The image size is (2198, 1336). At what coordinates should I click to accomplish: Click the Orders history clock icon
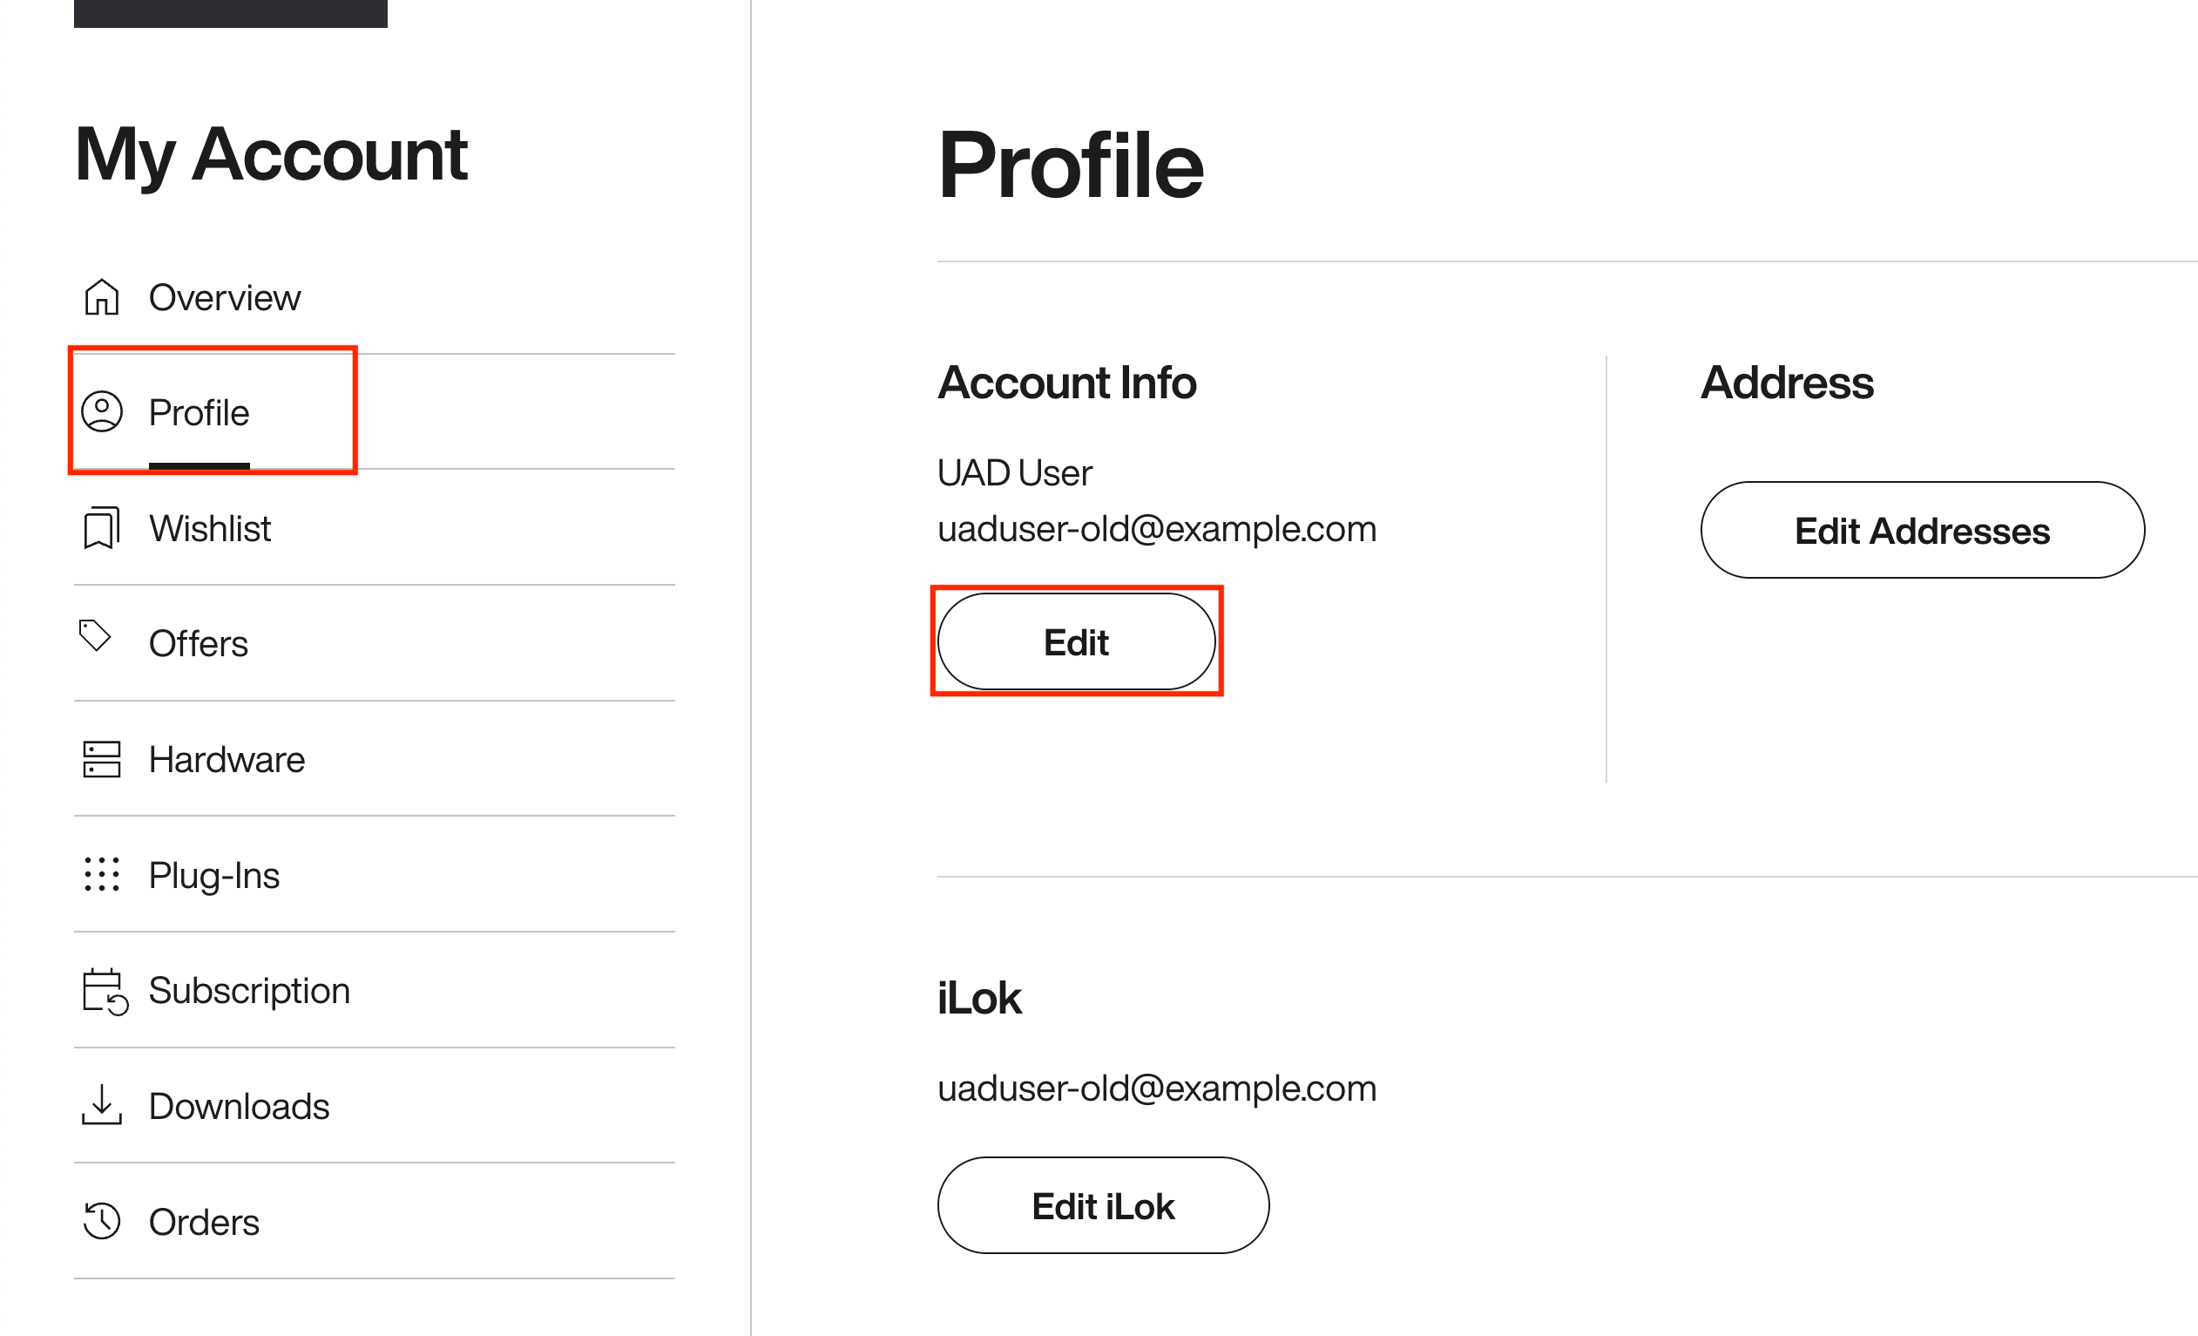point(102,1221)
